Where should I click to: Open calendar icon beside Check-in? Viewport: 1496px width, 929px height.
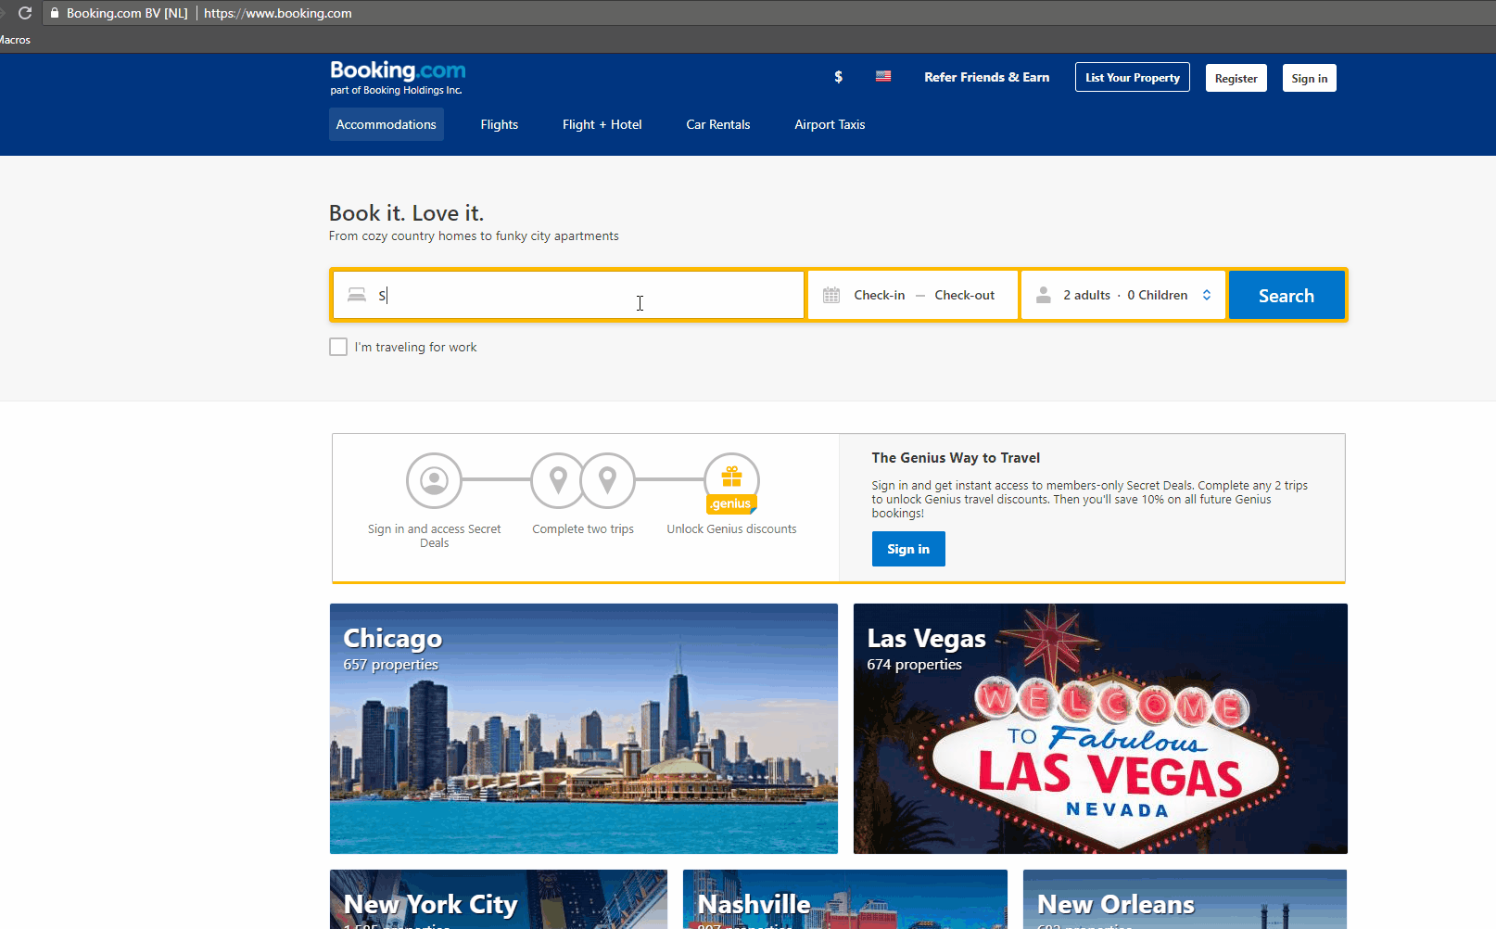[831, 295]
